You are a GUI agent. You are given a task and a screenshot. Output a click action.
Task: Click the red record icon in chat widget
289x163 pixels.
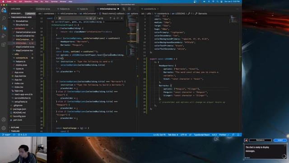click(246, 140)
